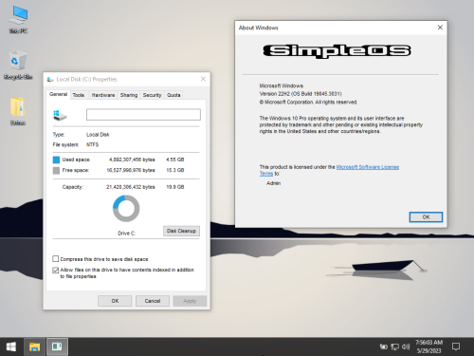Open the Security tab

[x=152, y=95]
